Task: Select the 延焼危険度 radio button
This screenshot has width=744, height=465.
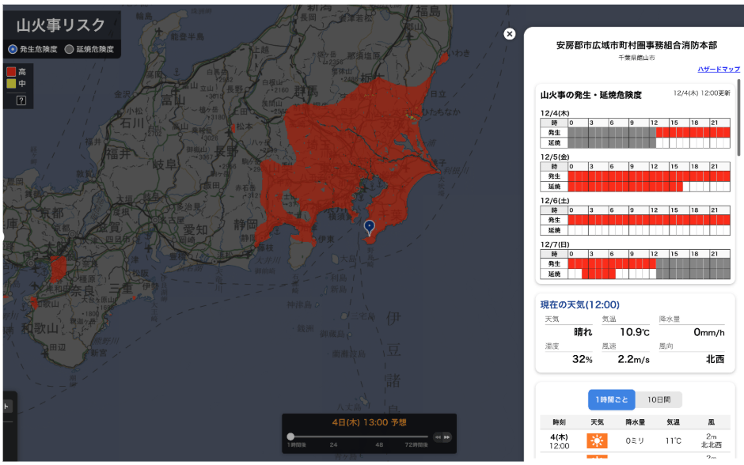Action: 70,49
